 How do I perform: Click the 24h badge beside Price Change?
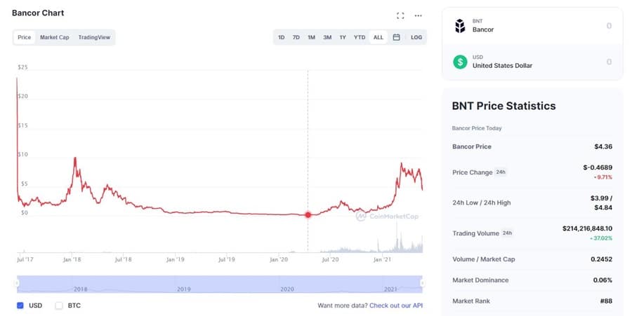coord(501,172)
